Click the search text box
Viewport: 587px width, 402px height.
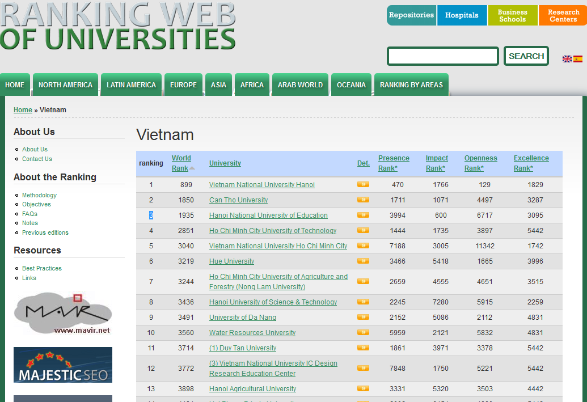[x=443, y=56]
